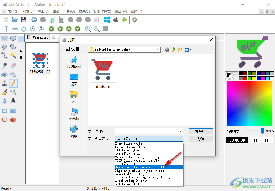Choose ICL Files (*.icl) option

149,164
